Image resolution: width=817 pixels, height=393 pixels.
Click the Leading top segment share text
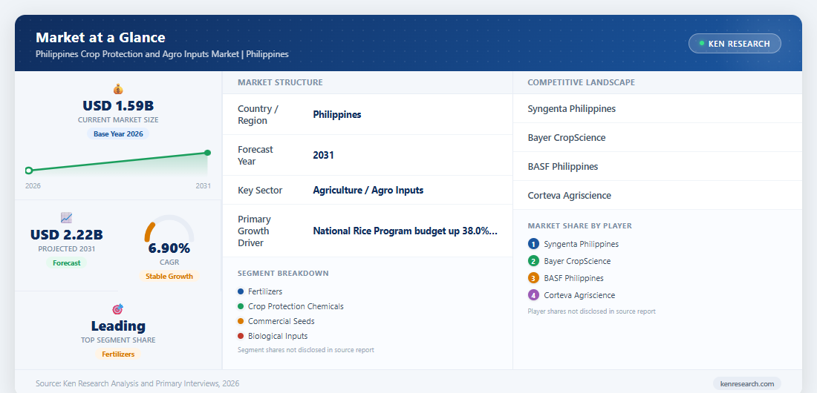pyautogui.click(x=118, y=326)
